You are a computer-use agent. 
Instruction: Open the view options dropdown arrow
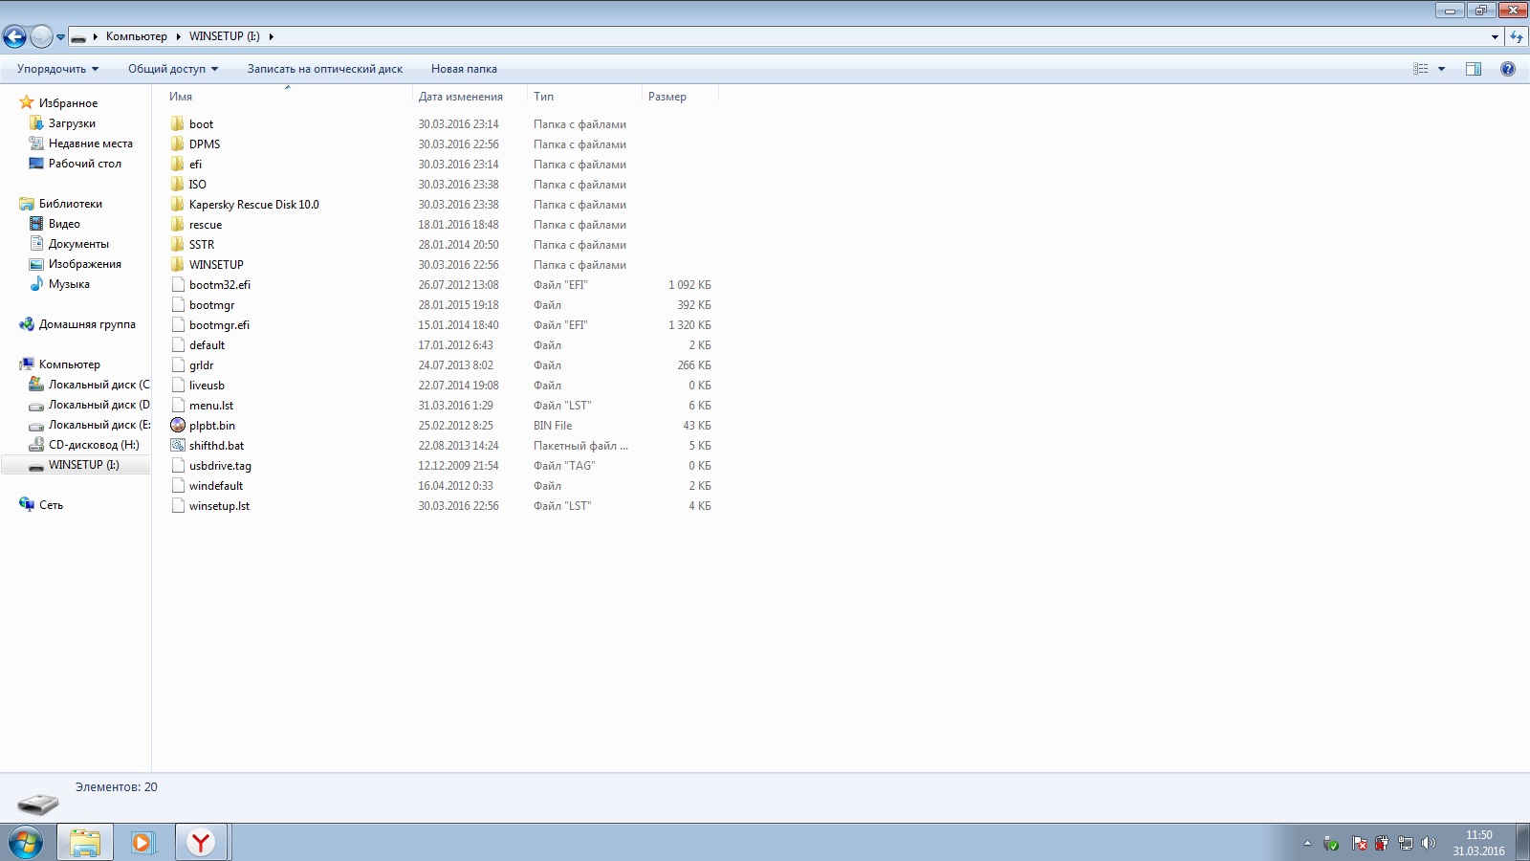click(1441, 69)
